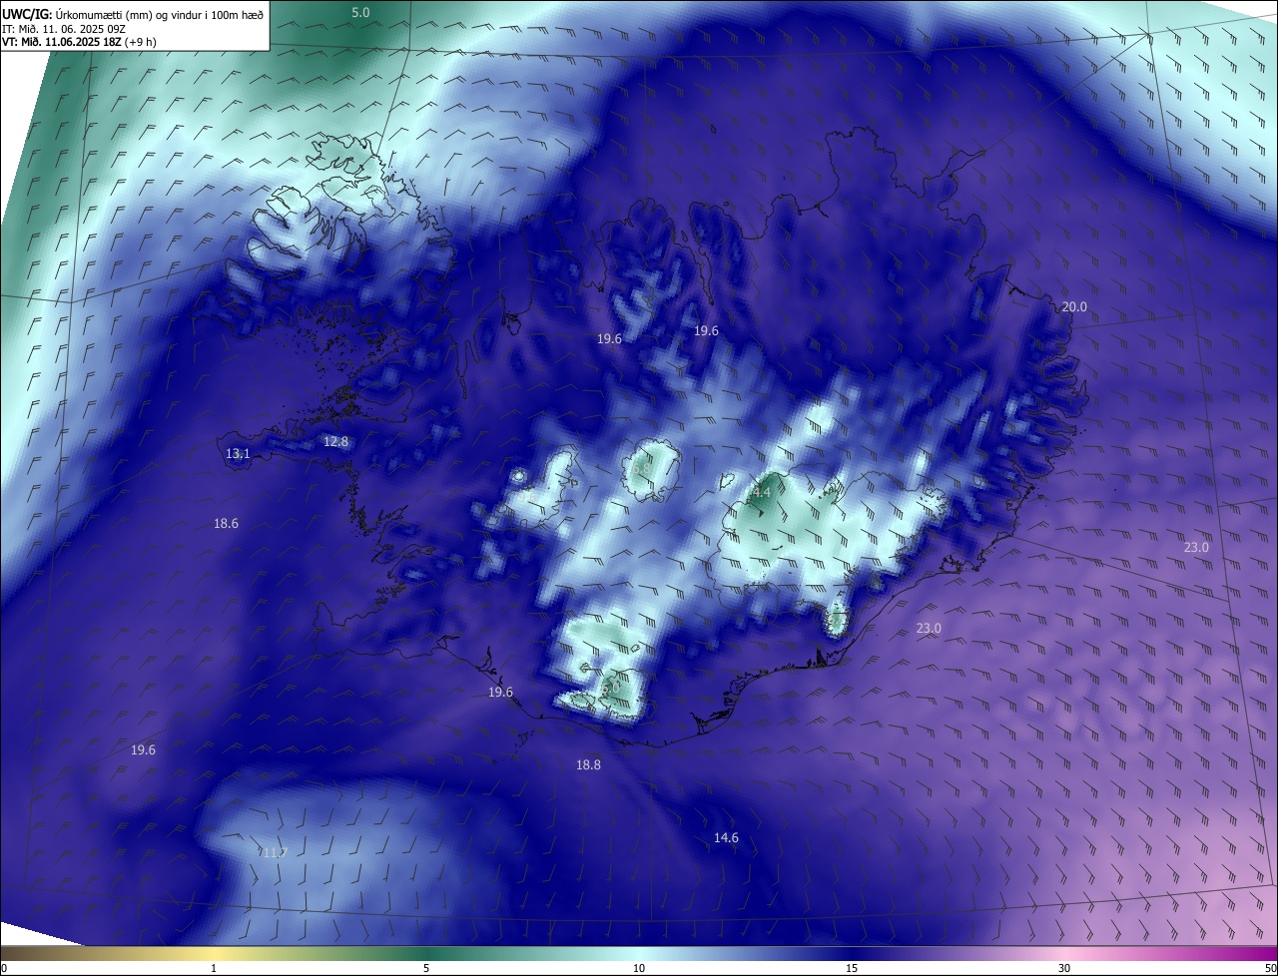Click the 0 tick on the color scale
This screenshot has height=976, width=1278.
(4, 968)
